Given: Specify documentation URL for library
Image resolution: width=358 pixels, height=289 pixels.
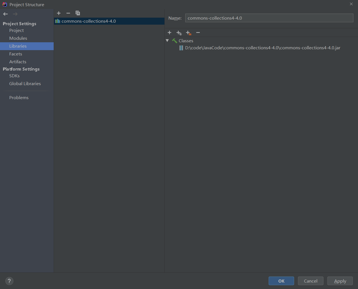Looking at the screenshot, I should coord(179,33).
